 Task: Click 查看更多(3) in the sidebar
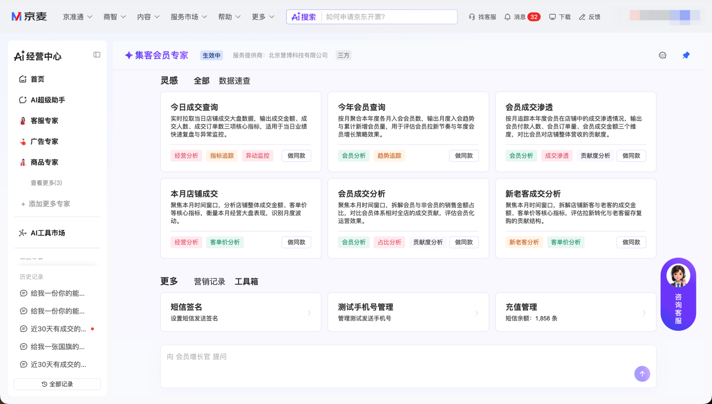tap(46, 183)
